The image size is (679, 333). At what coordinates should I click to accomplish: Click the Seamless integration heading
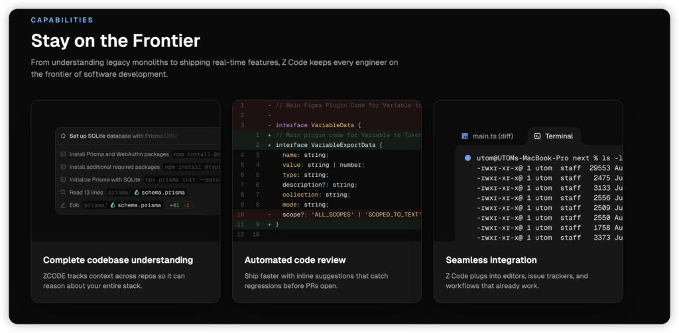[x=491, y=260]
